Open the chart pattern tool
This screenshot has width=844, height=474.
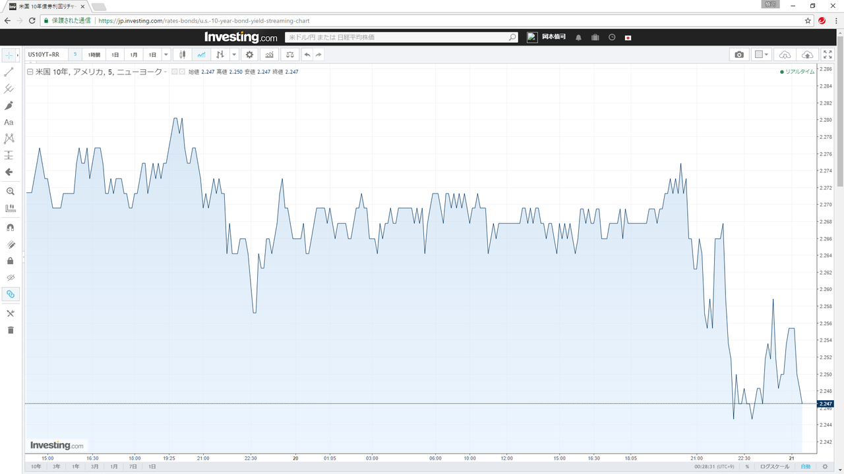tap(9, 139)
